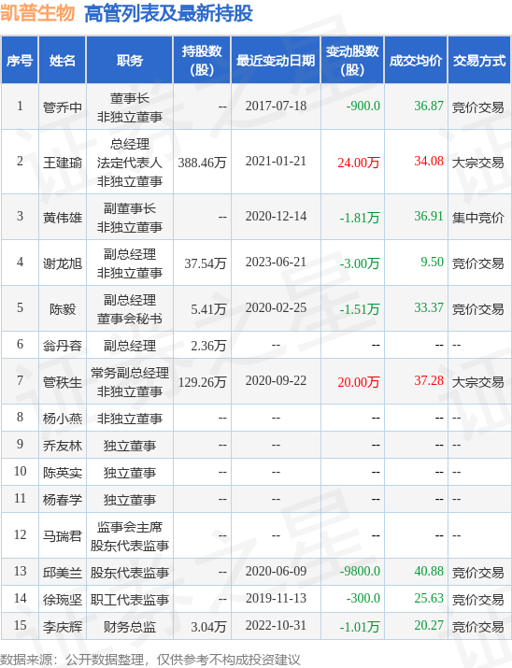Click the change value -3.00万

click(x=360, y=263)
